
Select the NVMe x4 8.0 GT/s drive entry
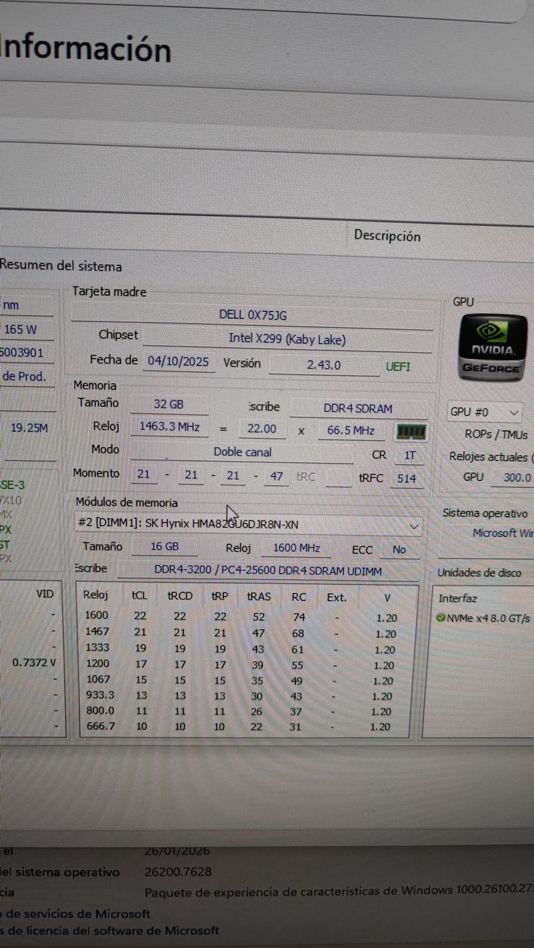click(x=483, y=618)
